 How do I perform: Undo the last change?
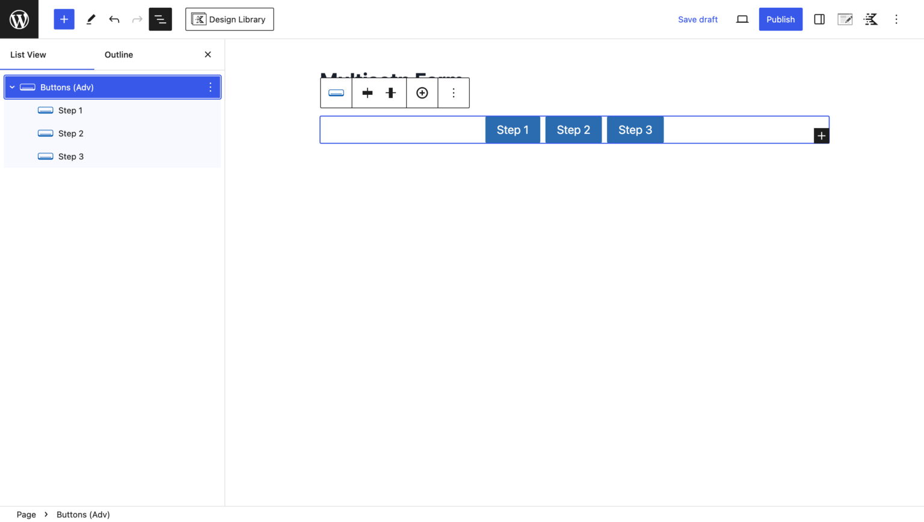[x=114, y=19]
